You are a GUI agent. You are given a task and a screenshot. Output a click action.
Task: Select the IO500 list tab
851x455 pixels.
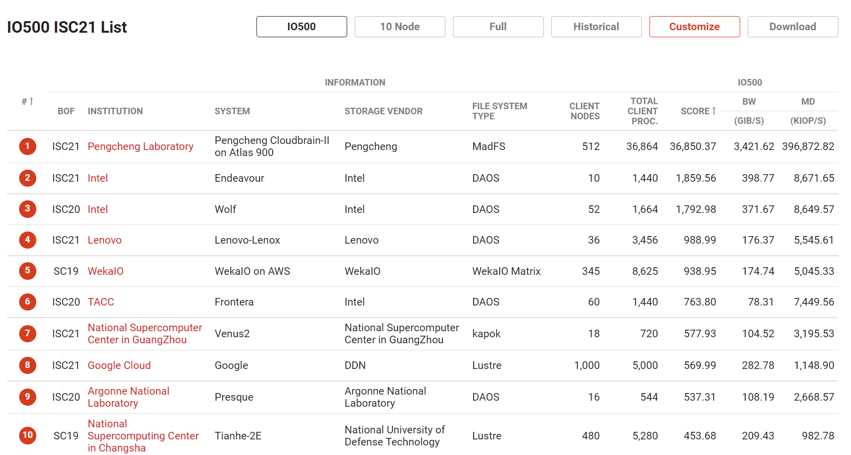(x=301, y=27)
